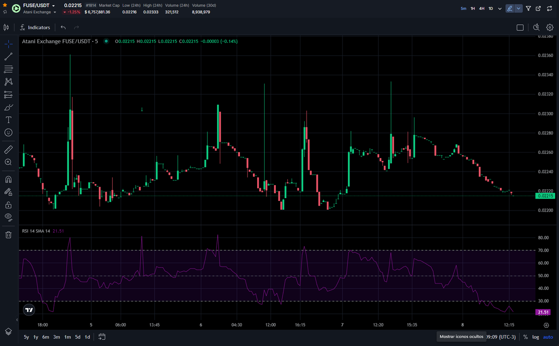Undo the last chart action
This screenshot has width=559, height=346.
click(x=63, y=27)
